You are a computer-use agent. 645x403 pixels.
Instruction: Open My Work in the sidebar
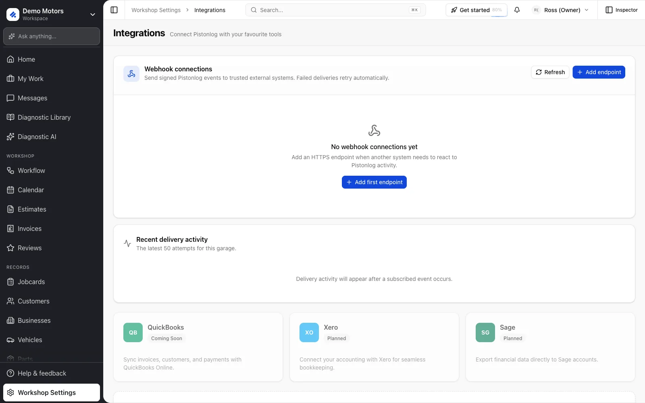coord(52,79)
